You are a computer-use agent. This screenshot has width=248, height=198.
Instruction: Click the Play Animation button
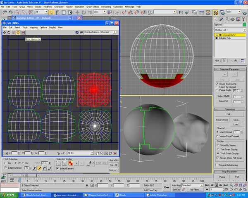coord(216,185)
